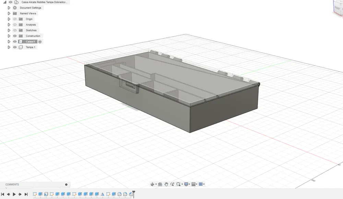Open the Grid and Snaps dropdown arrow
The height and width of the screenshot is (199, 343).
click(197, 184)
